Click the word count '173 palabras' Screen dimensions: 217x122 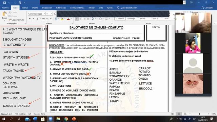(20, 114)
